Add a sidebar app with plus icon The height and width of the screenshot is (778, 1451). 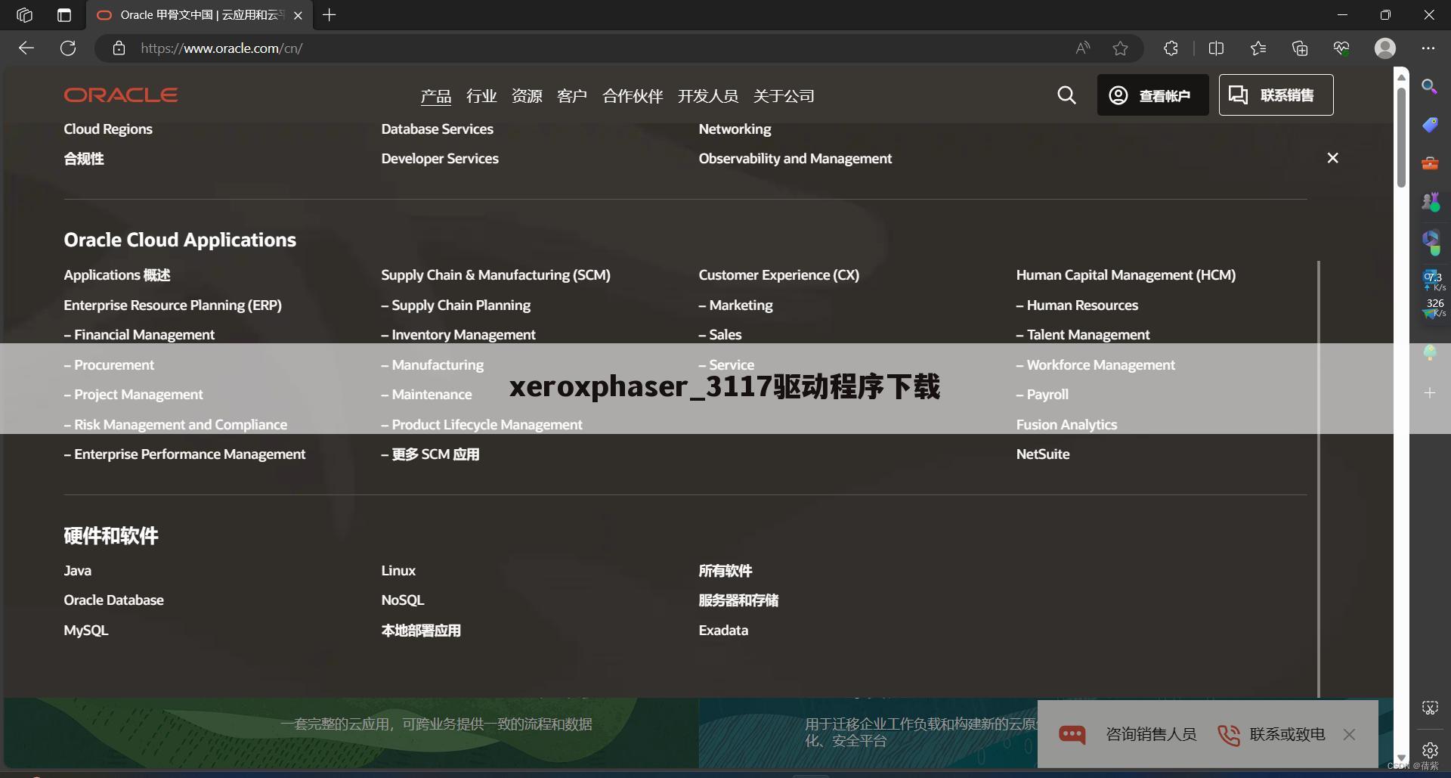pyautogui.click(x=1429, y=393)
